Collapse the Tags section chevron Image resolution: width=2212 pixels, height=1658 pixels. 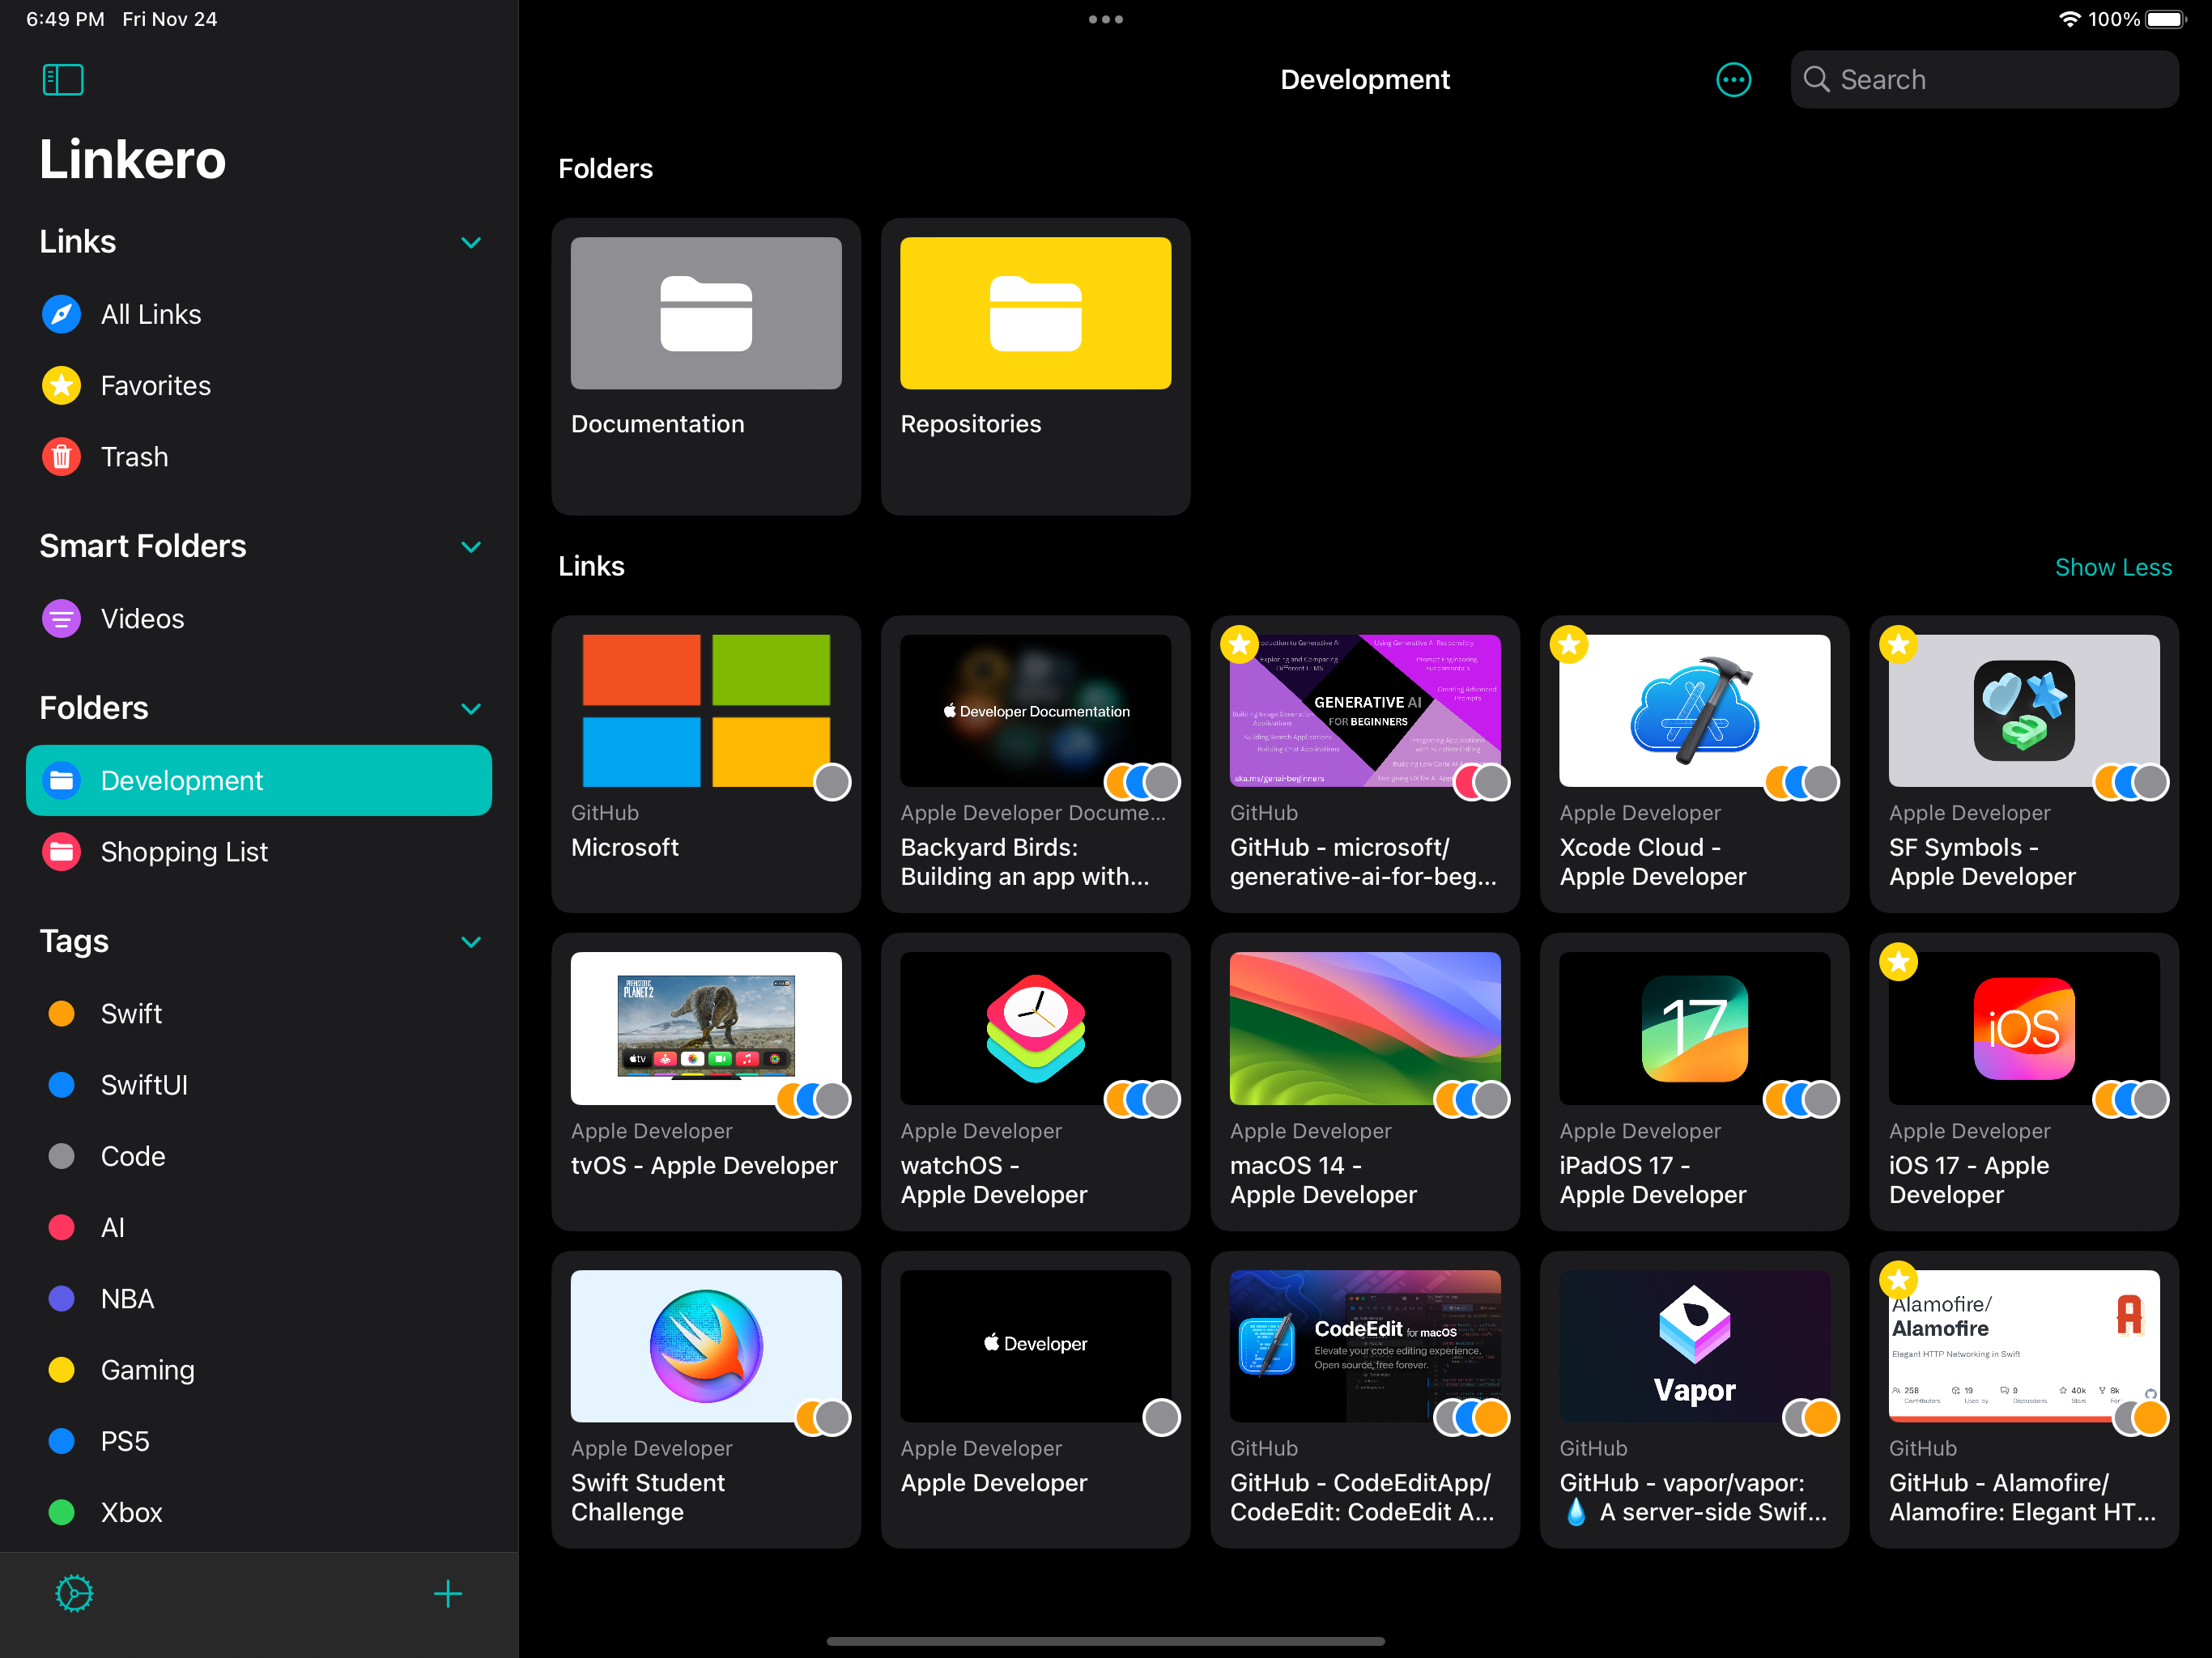(x=470, y=941)
